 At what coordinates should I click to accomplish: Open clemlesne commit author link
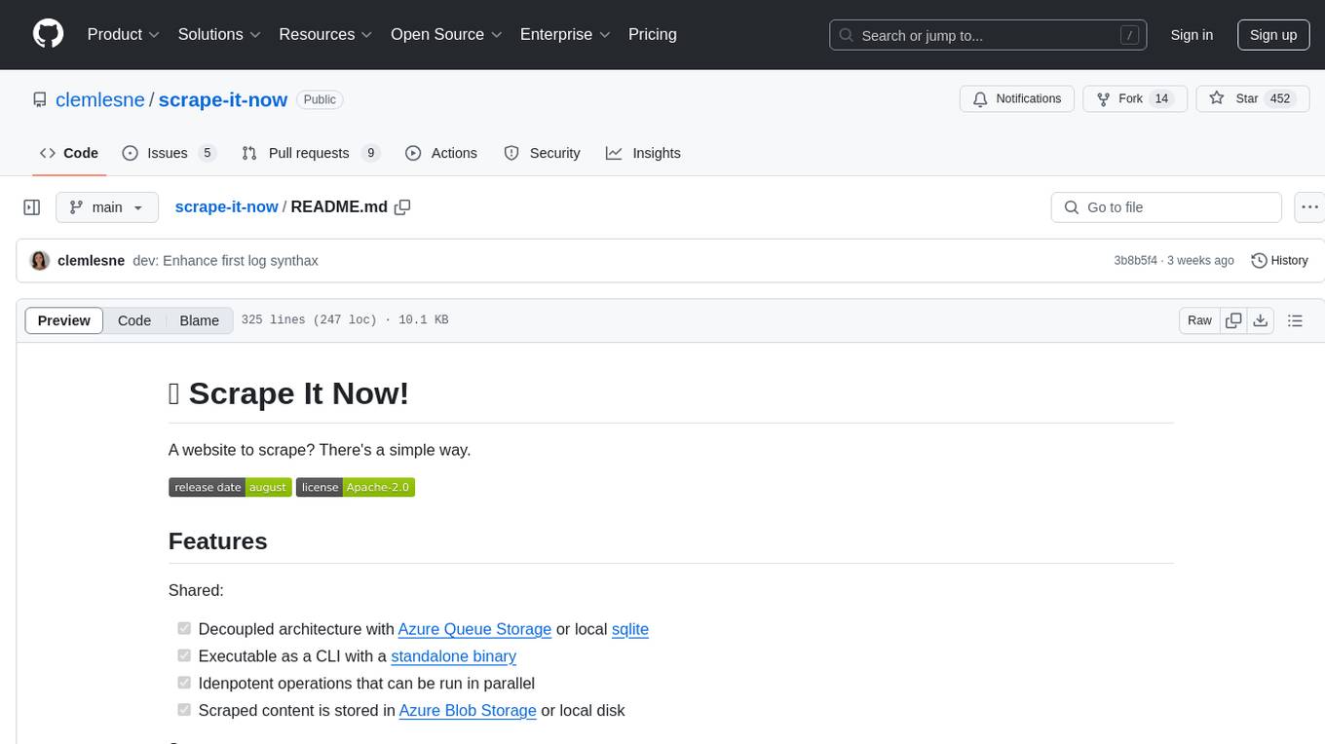pyautogui.click(x=92, y=261)
